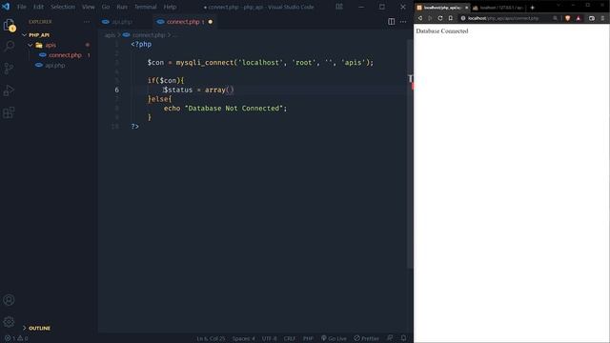Open the errors and warnings count in status bar
The image size is (610, 343).
[x=16, y=338]
